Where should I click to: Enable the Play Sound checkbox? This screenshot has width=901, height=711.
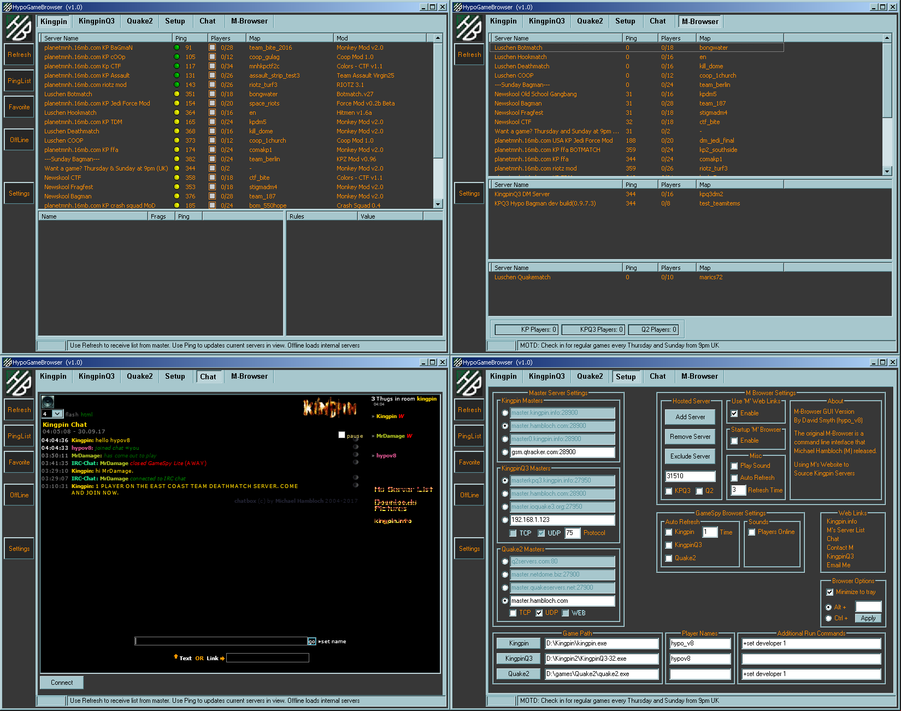(x=734, y=466)
